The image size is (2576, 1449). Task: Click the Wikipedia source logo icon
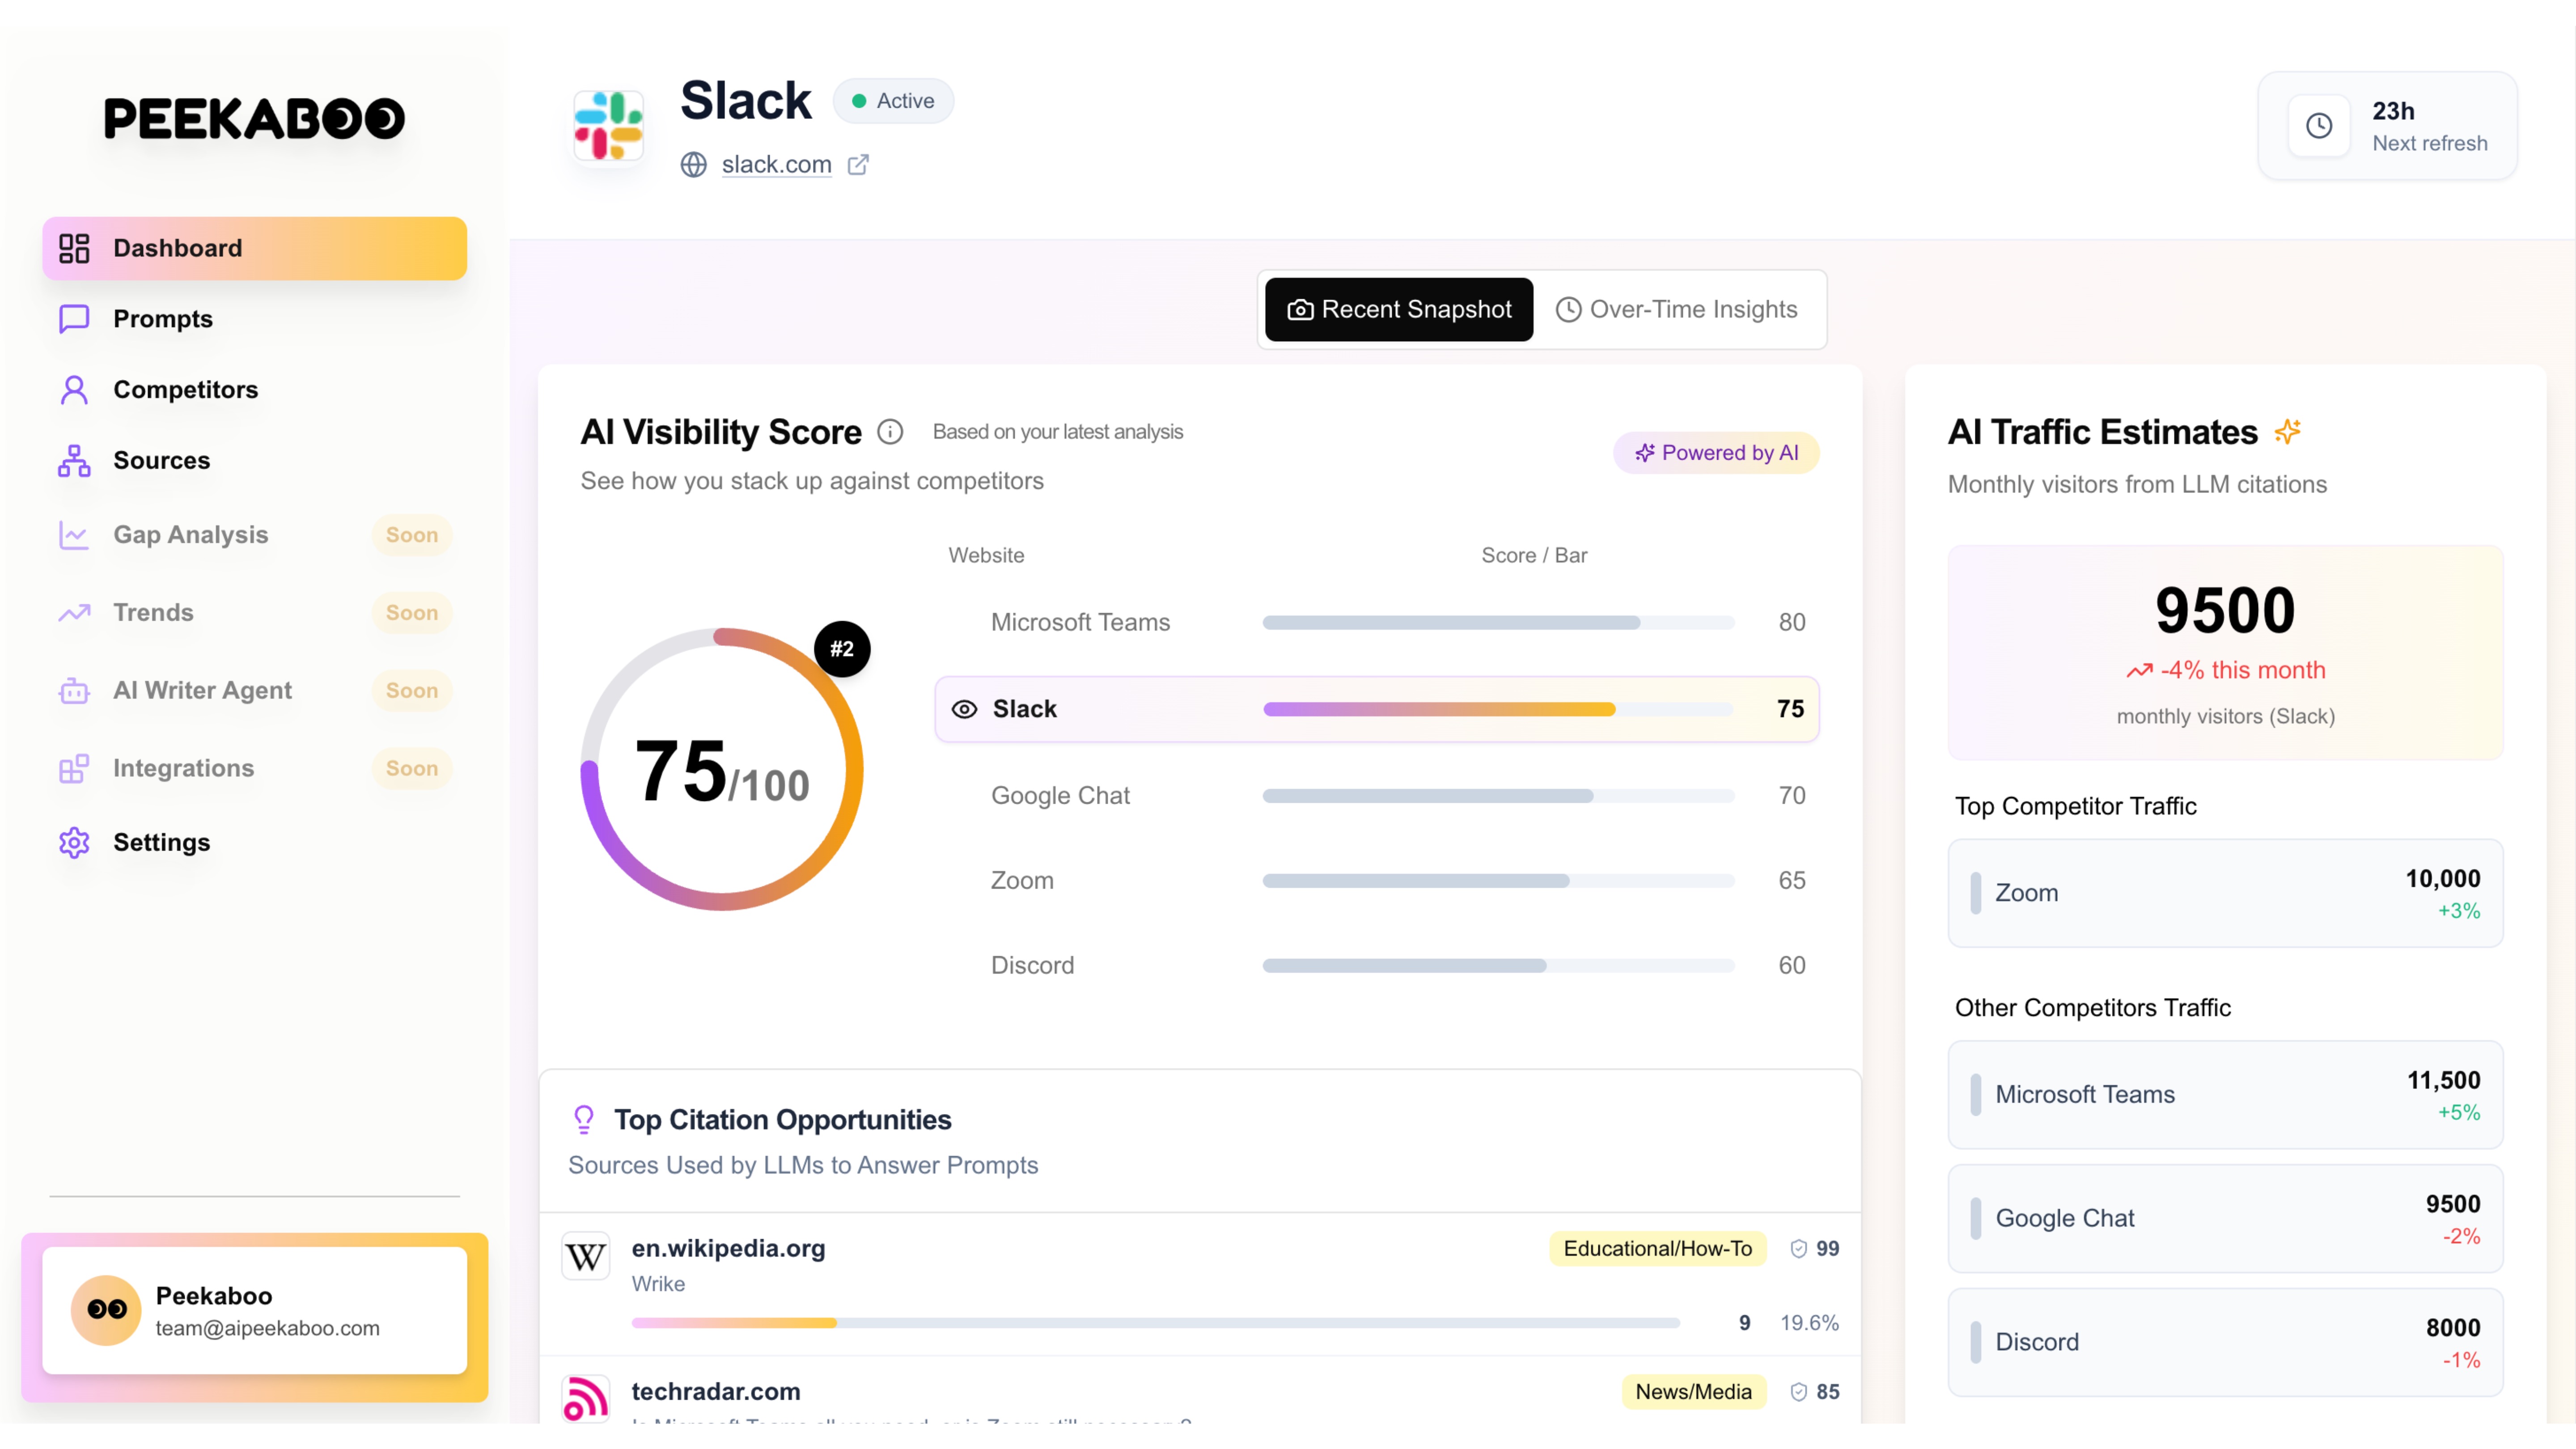click(586, 1256)
